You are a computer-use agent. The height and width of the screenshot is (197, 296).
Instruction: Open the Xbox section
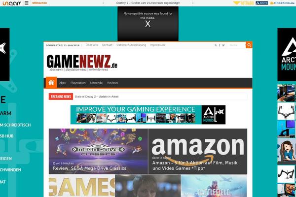pyautogui.click(x=63, y=83)
